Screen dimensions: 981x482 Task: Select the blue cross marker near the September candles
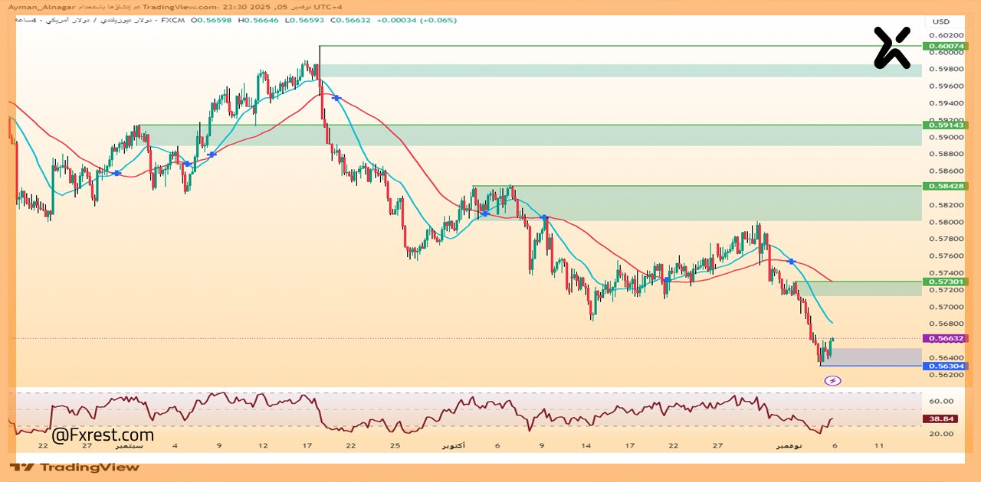tap(116, 174)
